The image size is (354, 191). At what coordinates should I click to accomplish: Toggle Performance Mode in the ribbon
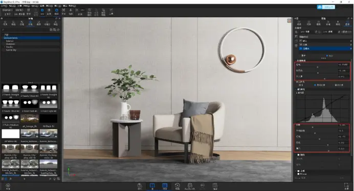(x=35, y=12)
